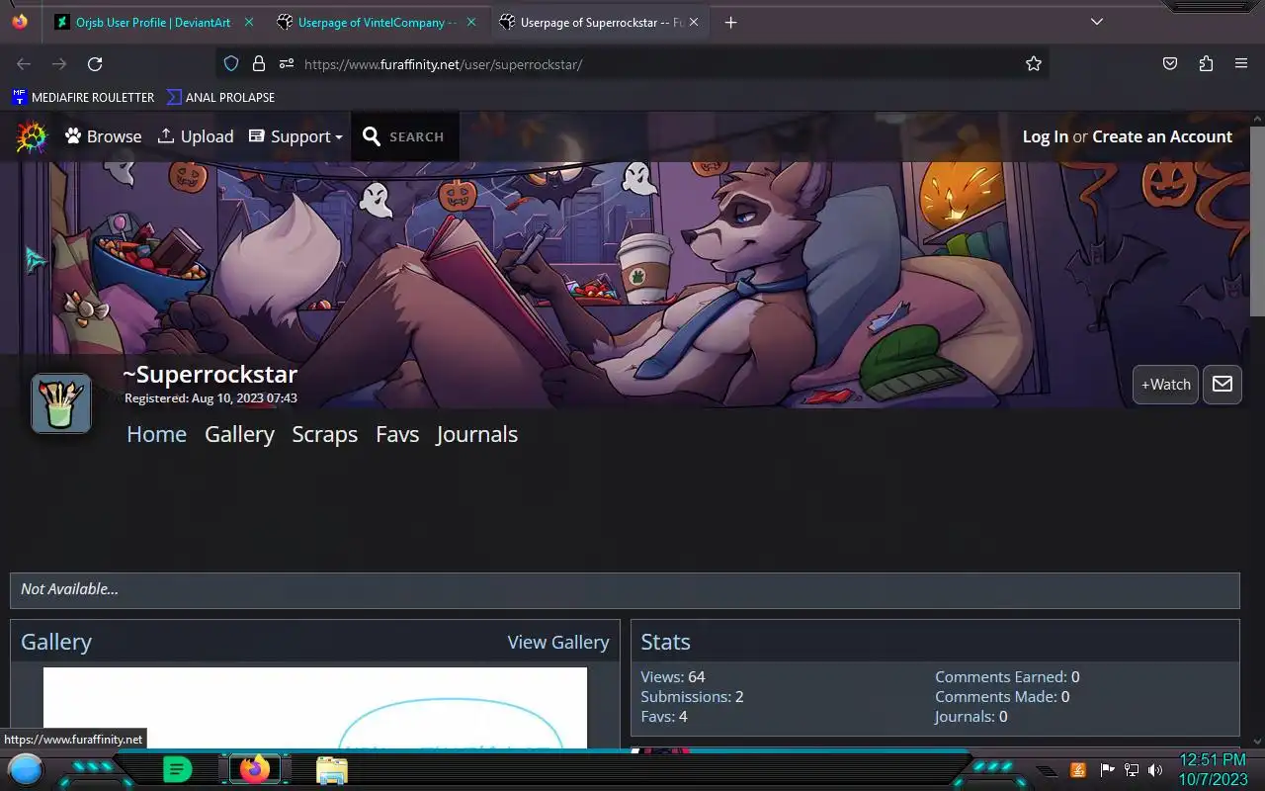Click the Registered: Aug 10, 2023 text
The image size is (1265, 791).
coord(211,398)
